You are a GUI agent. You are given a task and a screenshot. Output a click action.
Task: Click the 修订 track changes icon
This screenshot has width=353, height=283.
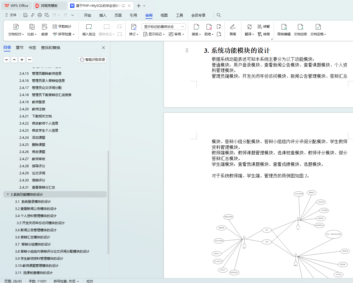coord(134,27)
